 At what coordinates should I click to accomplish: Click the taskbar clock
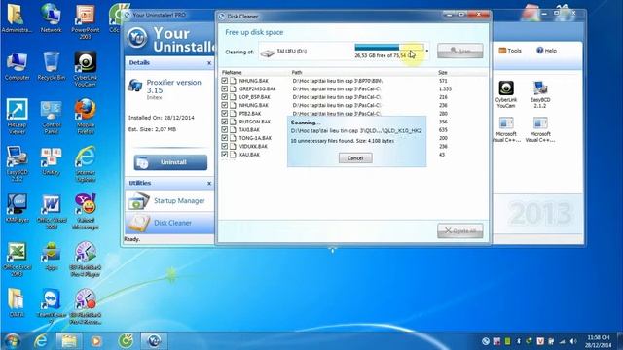pyautogui.click(x=598, y=341)
